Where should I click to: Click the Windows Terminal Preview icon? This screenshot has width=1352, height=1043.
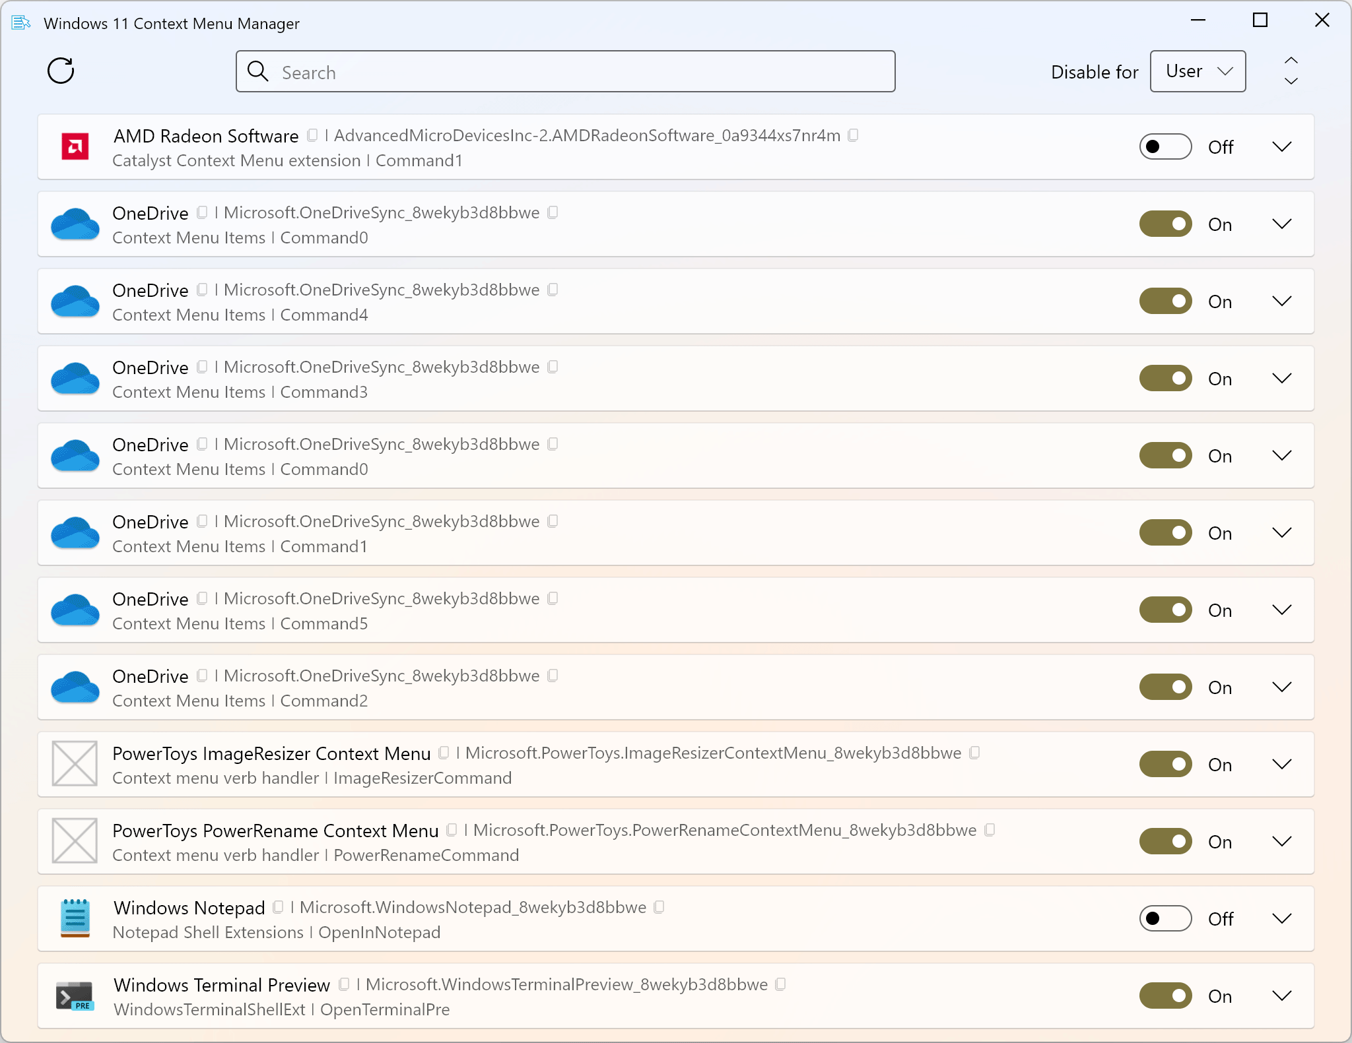tap(75, 996)
